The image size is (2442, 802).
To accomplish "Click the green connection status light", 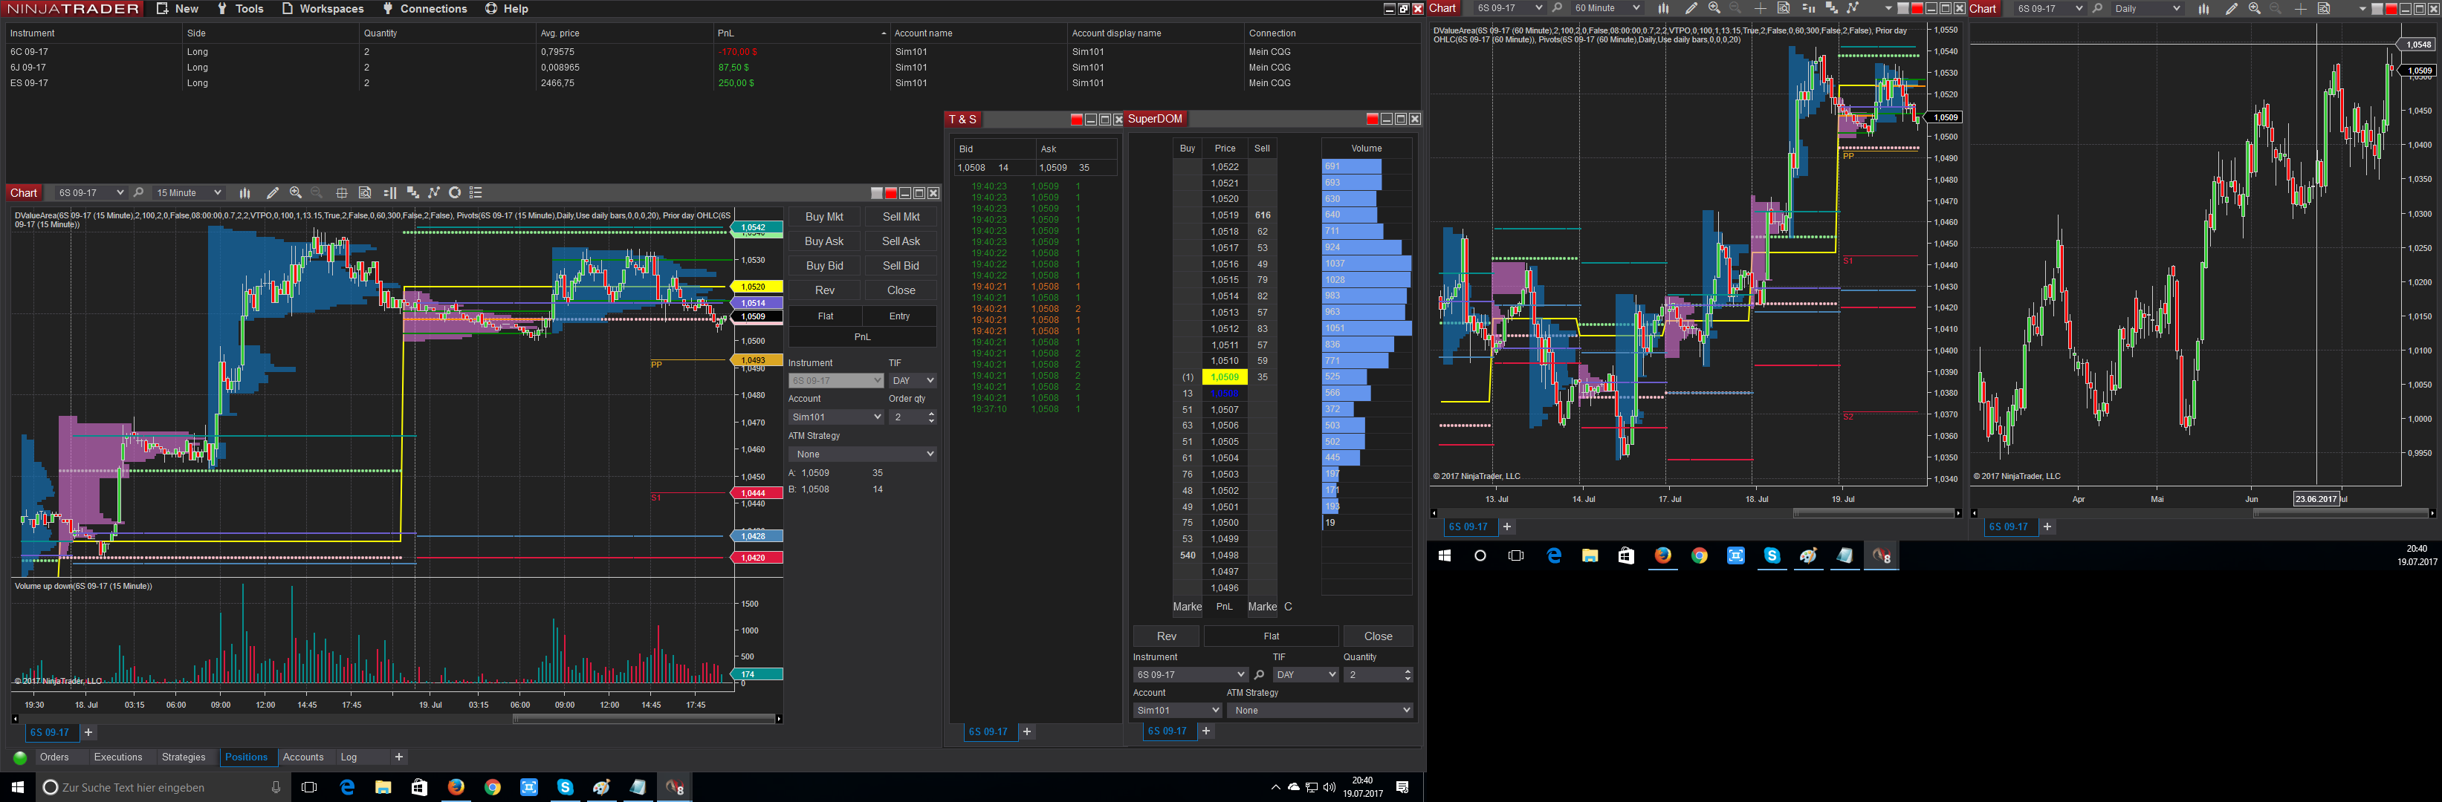I will (x=19, y=757).
